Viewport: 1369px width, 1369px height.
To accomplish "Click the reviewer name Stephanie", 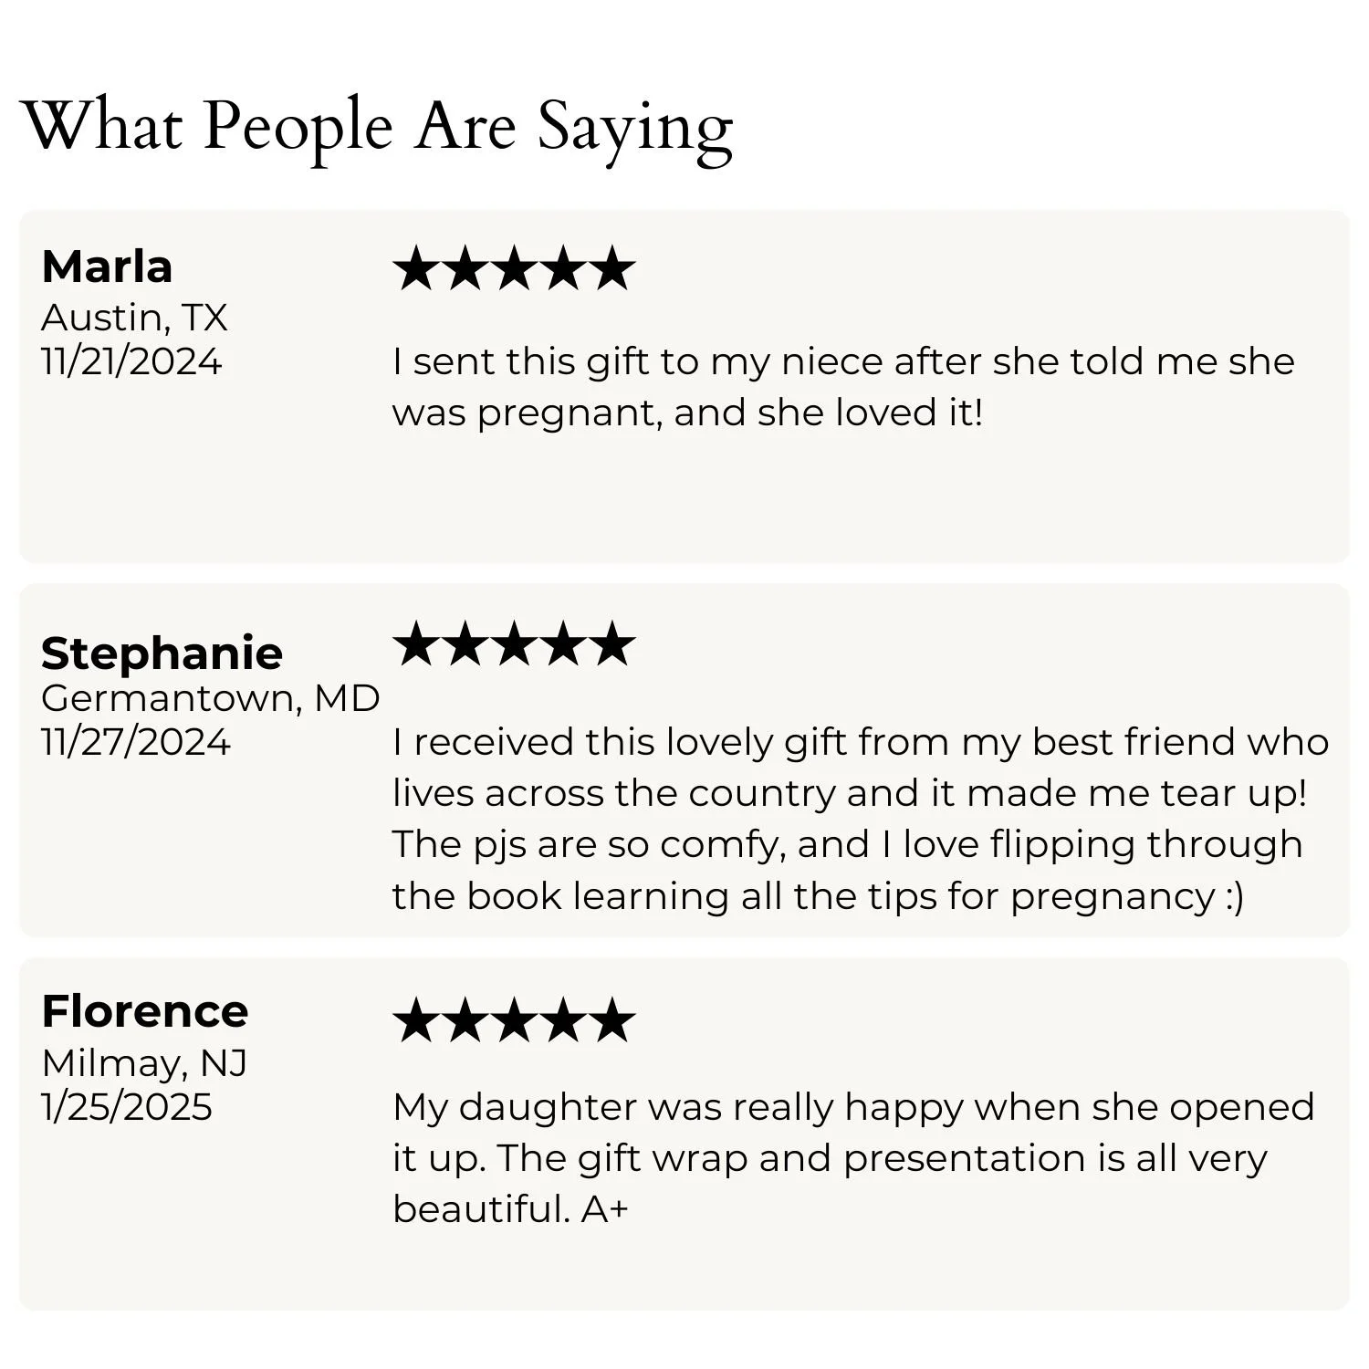I will tap(162, 653).
